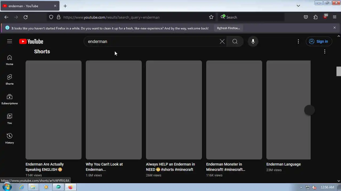
Task: Start voice search with the microphone
Action: tap(253, 41)
